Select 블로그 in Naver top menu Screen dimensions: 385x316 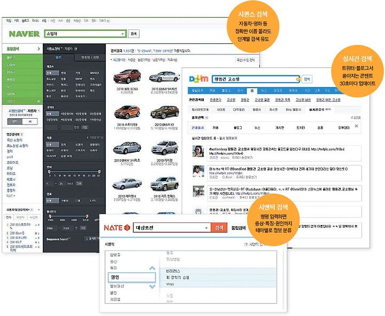coord(25,21)
